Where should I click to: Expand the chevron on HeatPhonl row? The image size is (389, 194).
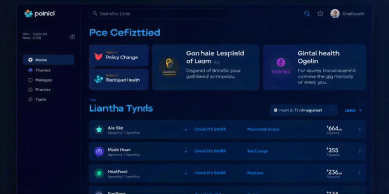click(360, 173)
